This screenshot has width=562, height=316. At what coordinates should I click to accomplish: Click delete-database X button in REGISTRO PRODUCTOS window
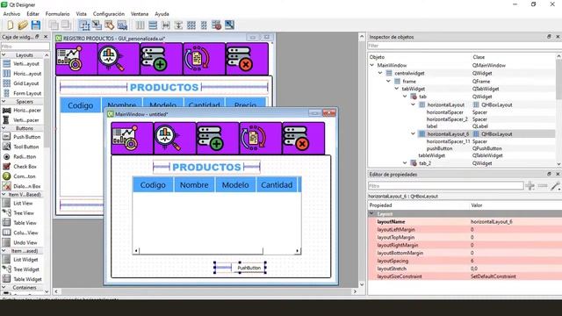(247, 59)
